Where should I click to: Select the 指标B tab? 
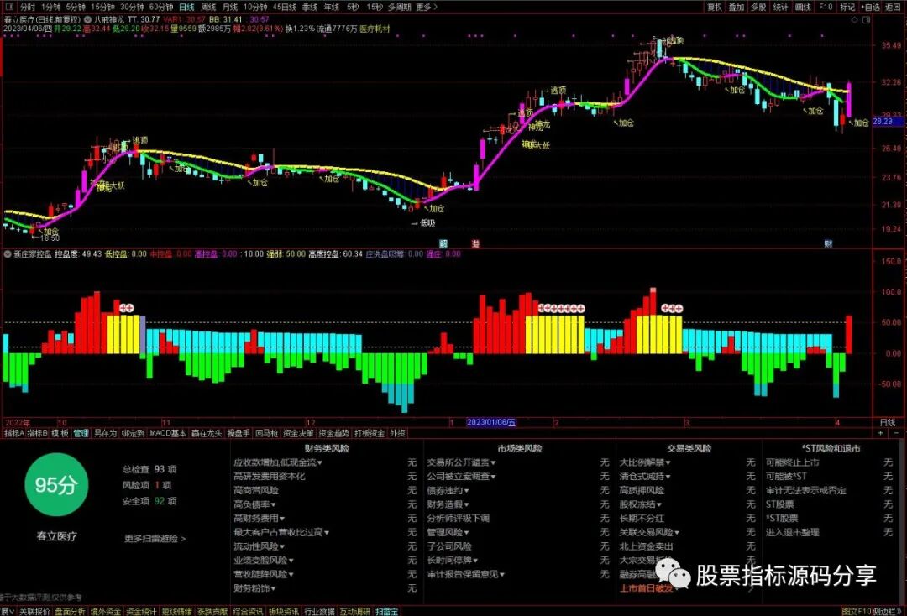pyautogui.click(x=38, y=433)
